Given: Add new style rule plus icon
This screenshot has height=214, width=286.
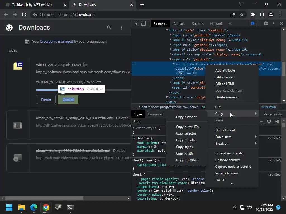Looking at the screenshot, I should (261, 121).
